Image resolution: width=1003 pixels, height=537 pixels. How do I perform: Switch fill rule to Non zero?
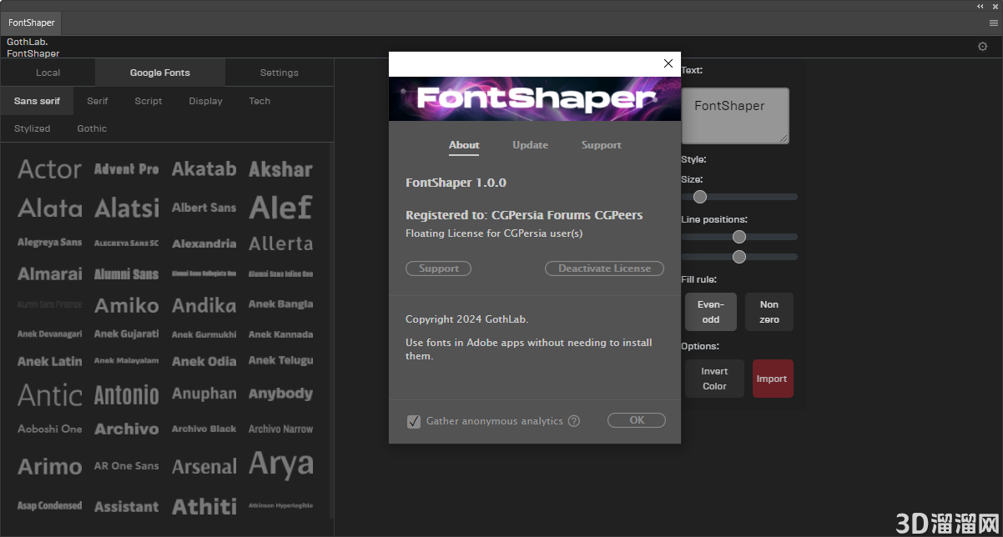769,311
